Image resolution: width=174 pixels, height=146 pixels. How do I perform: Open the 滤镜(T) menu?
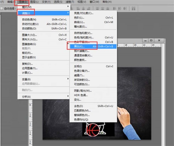(70, 2)
